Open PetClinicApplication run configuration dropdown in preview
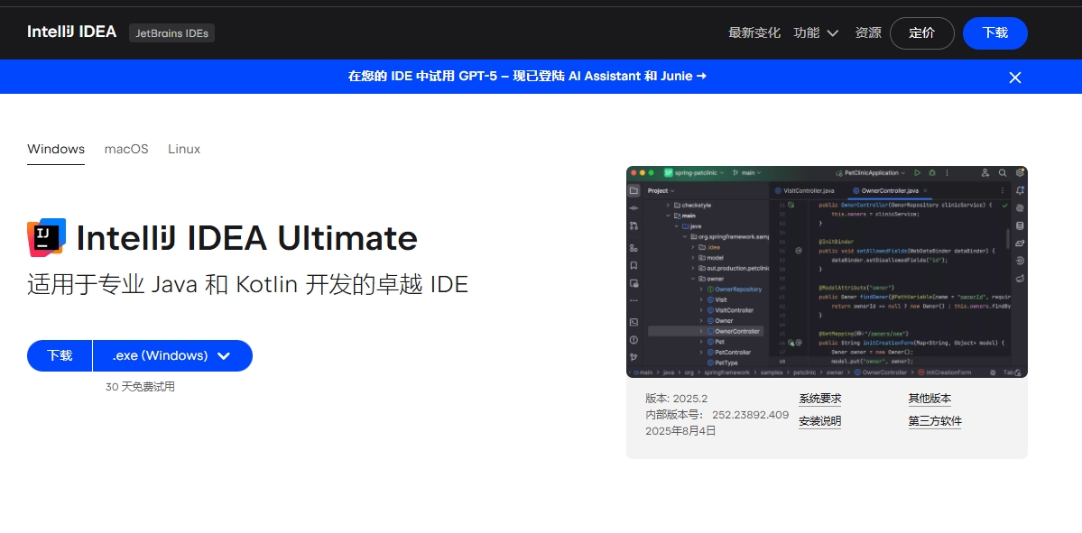The image size is (1082, 533). coord(870,173)
